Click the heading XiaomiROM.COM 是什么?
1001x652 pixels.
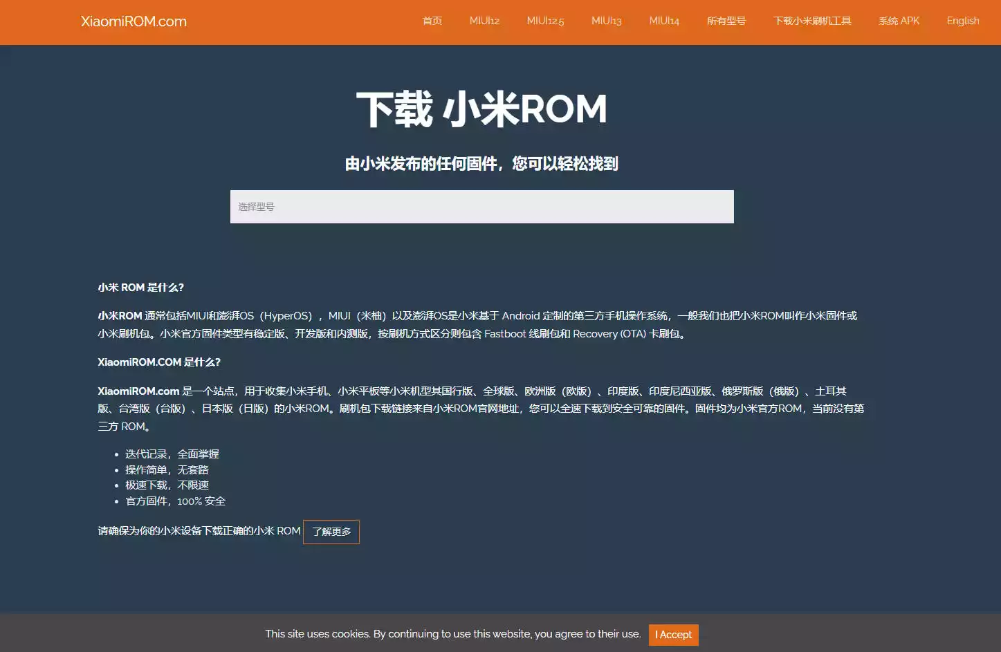[x=159, y=362]
